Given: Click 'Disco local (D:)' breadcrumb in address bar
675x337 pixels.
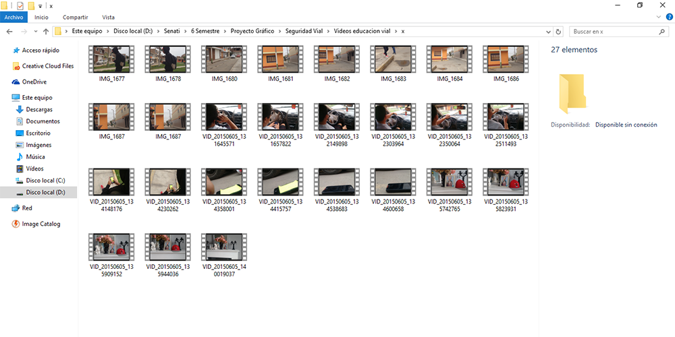Looking at the screenshot, I should coord(133,32).
